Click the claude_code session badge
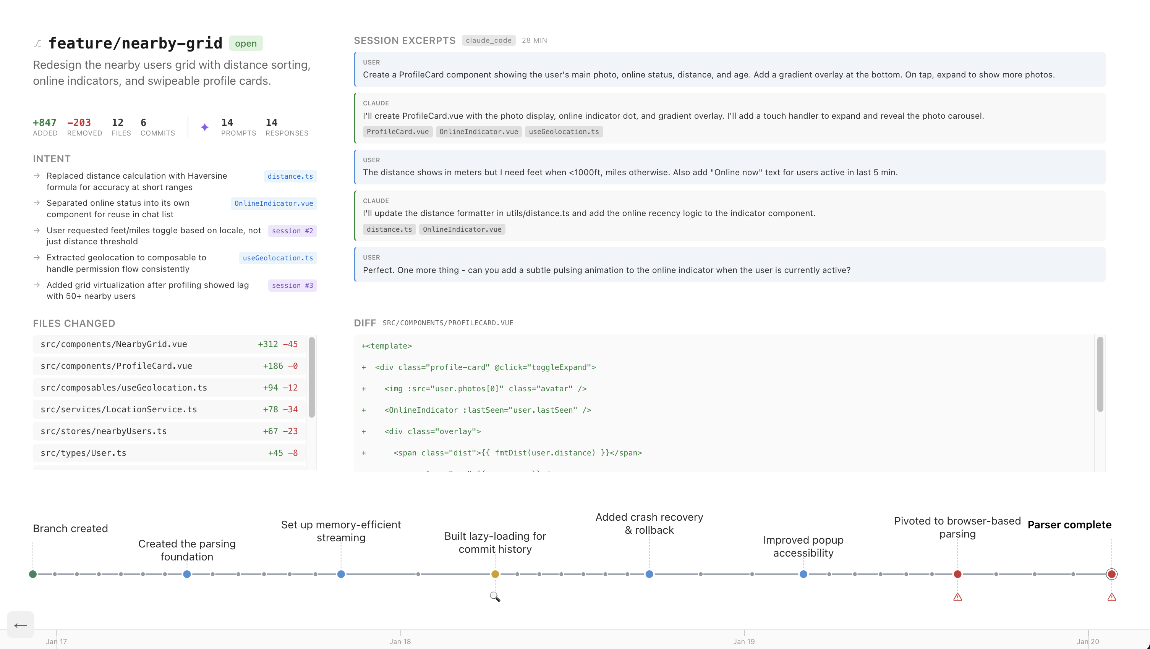The width and height of the screenshot is (1150, 649). [488, 40]
